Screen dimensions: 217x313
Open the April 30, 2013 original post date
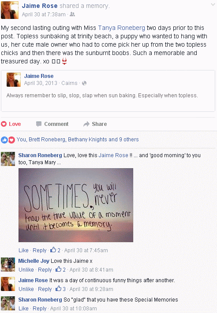[41, 83]
